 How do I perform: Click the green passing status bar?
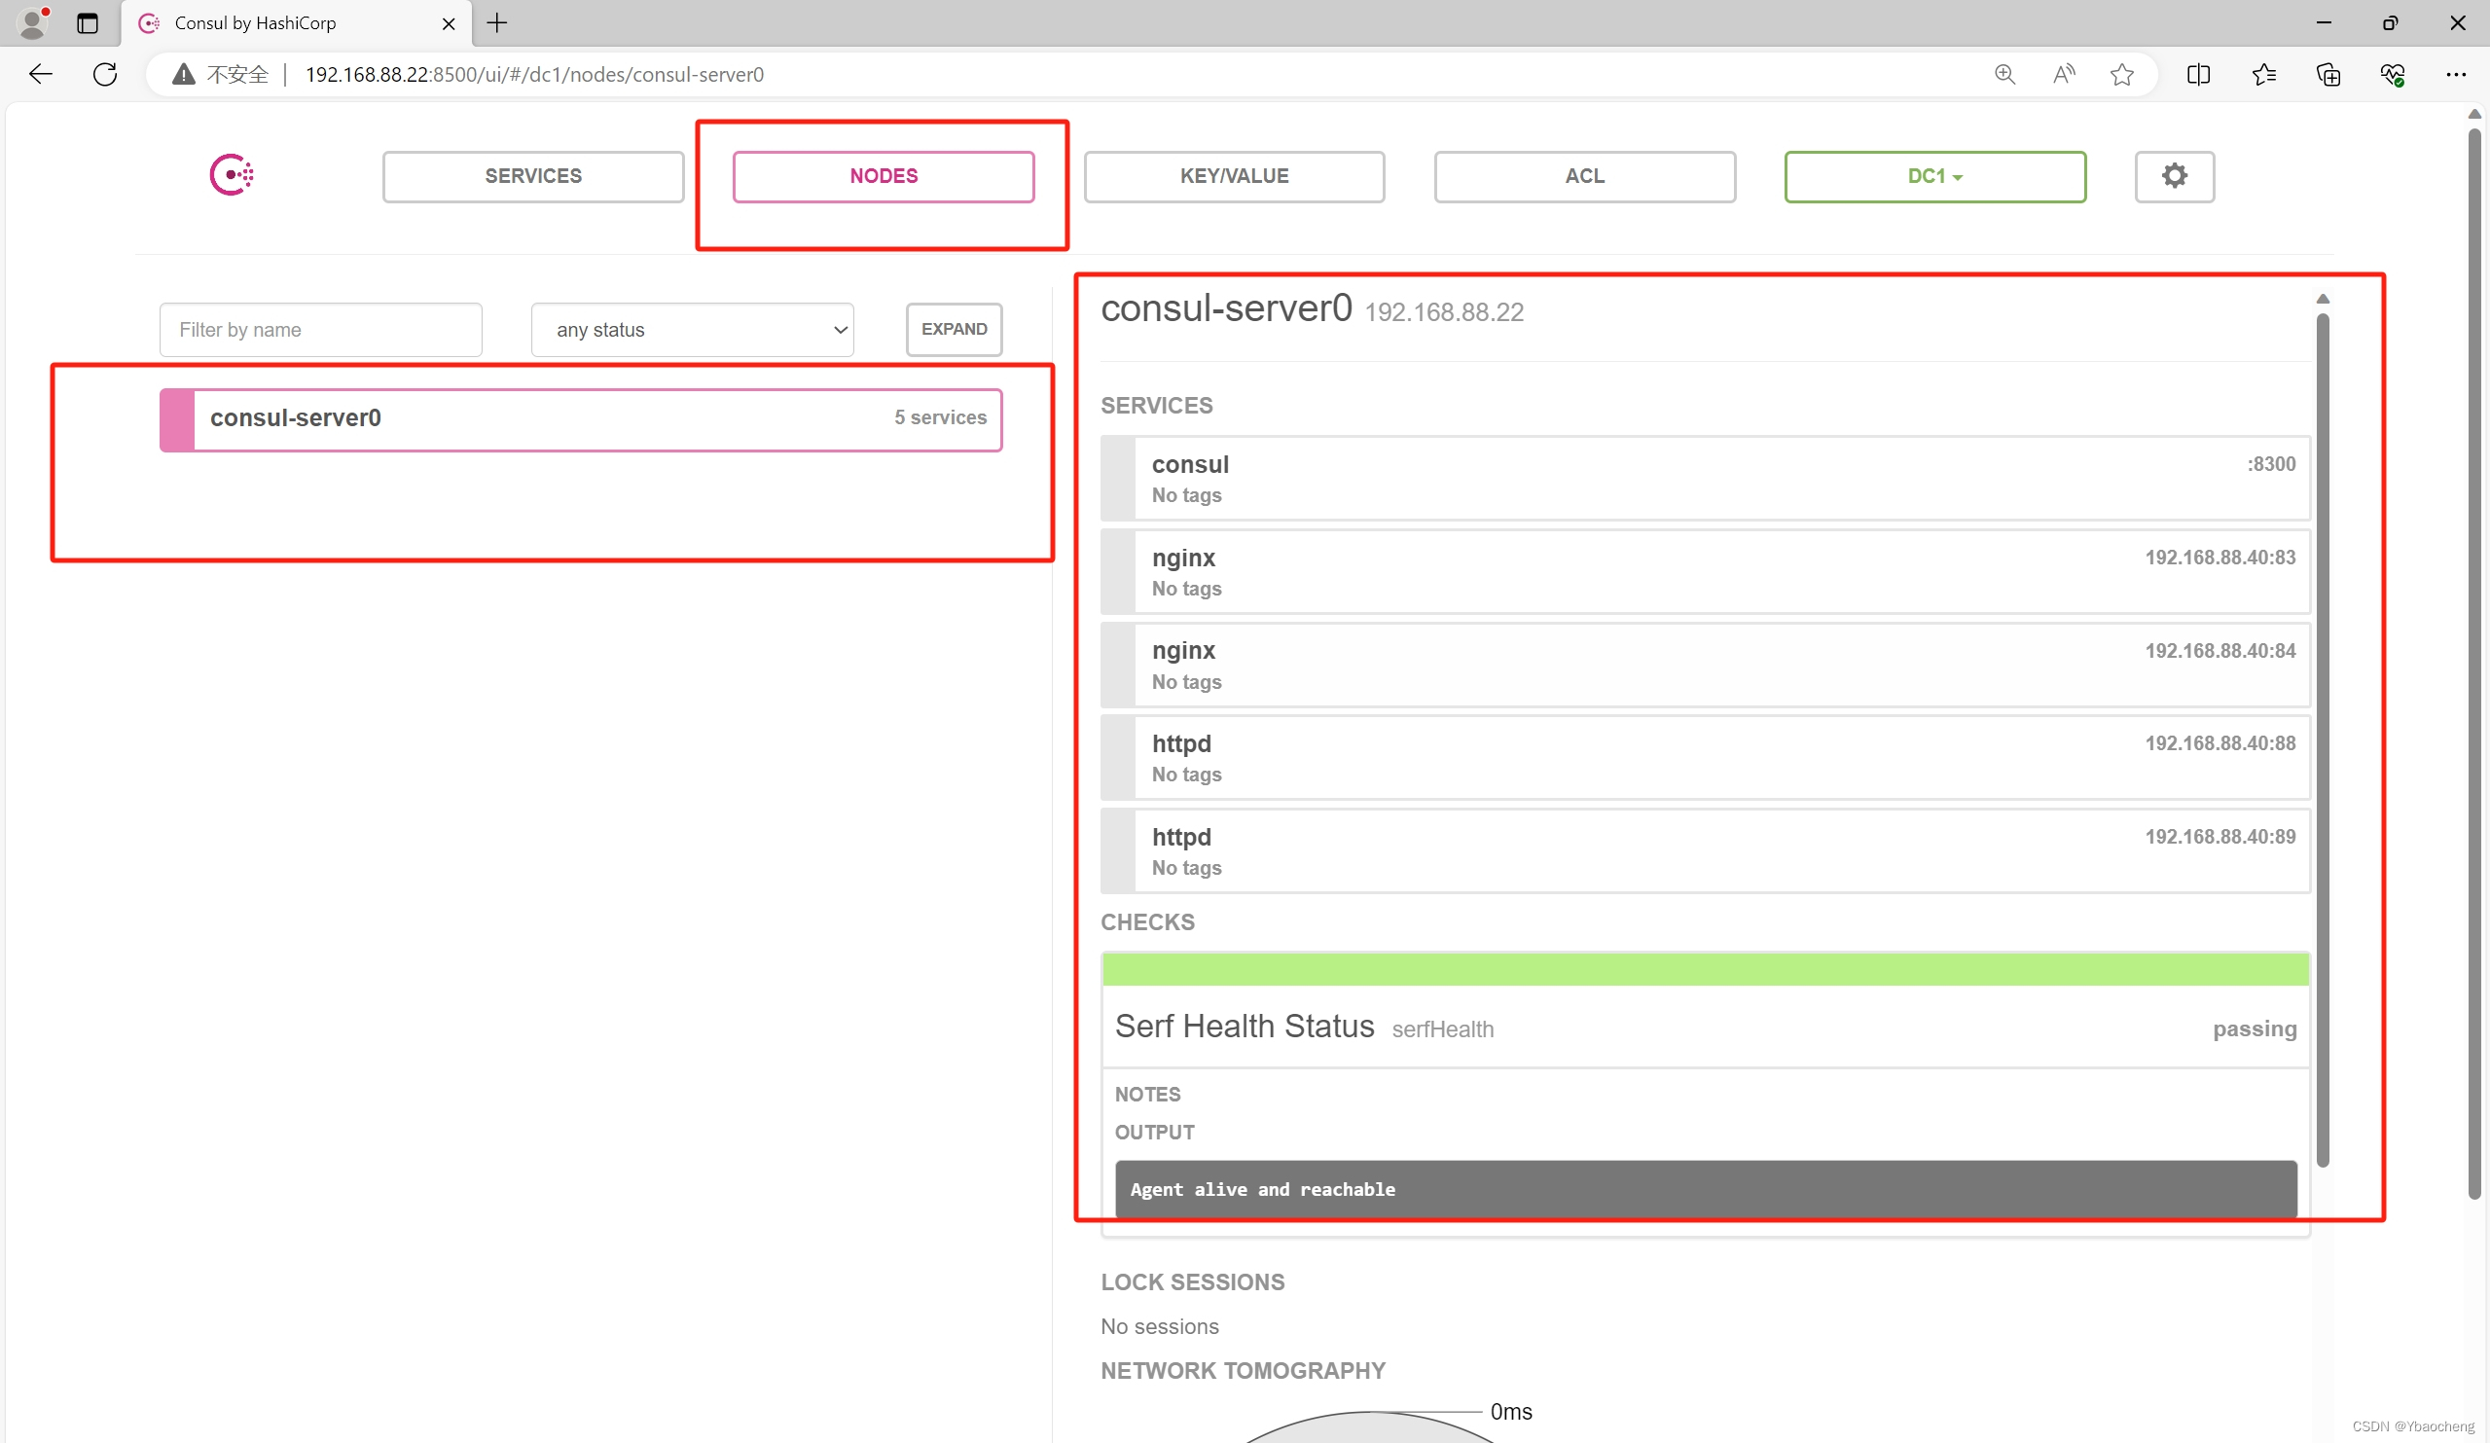[1705, 969]
